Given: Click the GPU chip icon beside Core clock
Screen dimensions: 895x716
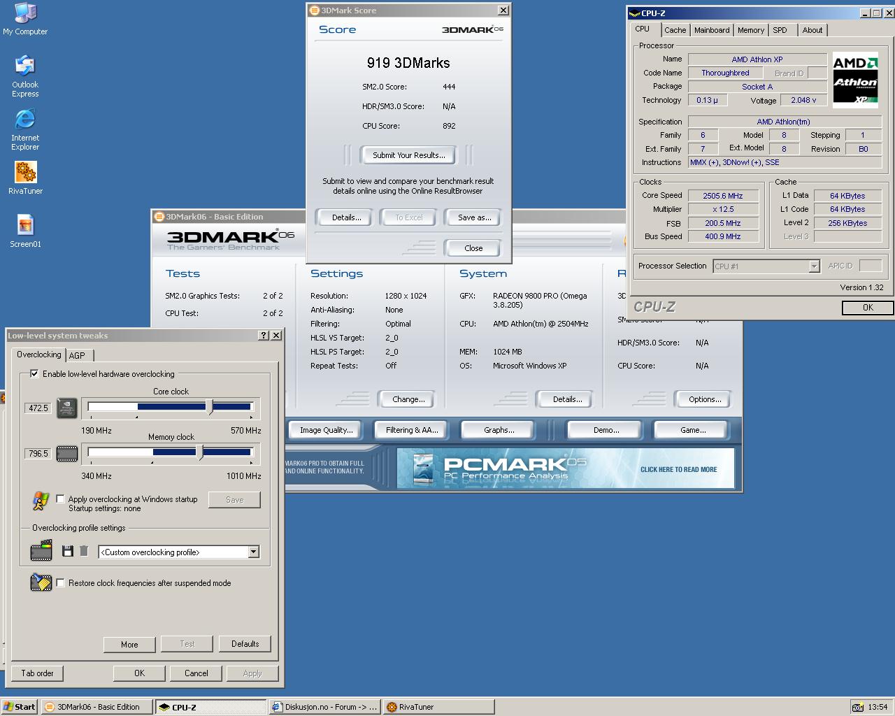Looking at the screenshot, I should 67,408.
